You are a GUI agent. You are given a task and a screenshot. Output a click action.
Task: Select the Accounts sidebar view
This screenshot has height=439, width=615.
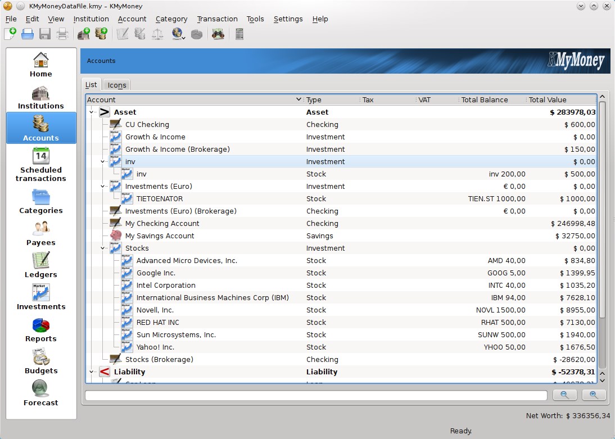click(41, 128)
